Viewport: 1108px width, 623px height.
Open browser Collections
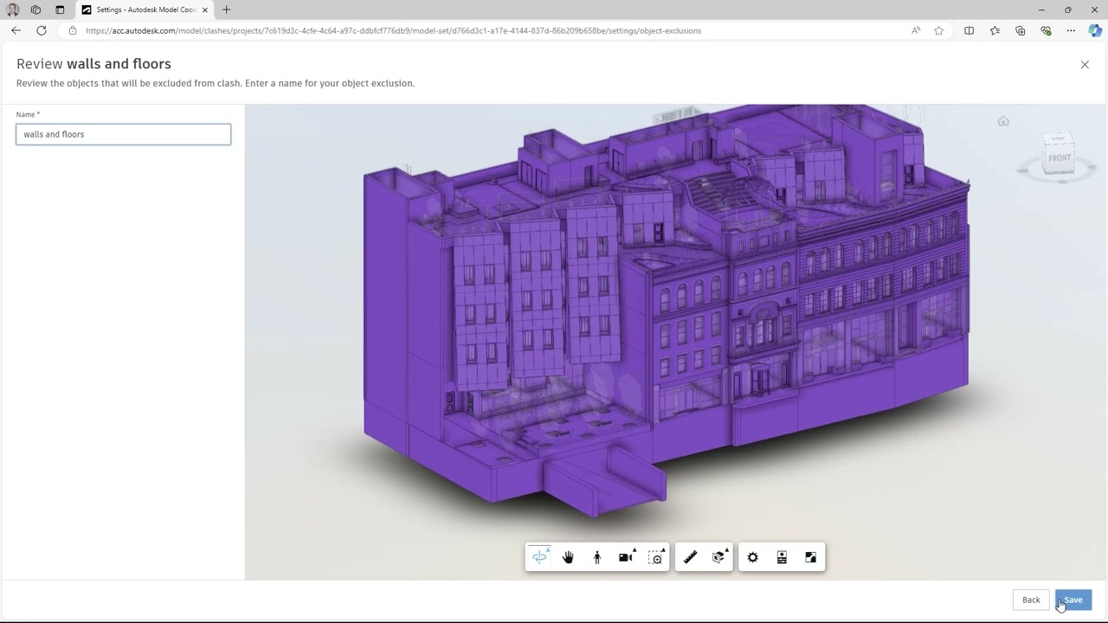(1021, 30)
